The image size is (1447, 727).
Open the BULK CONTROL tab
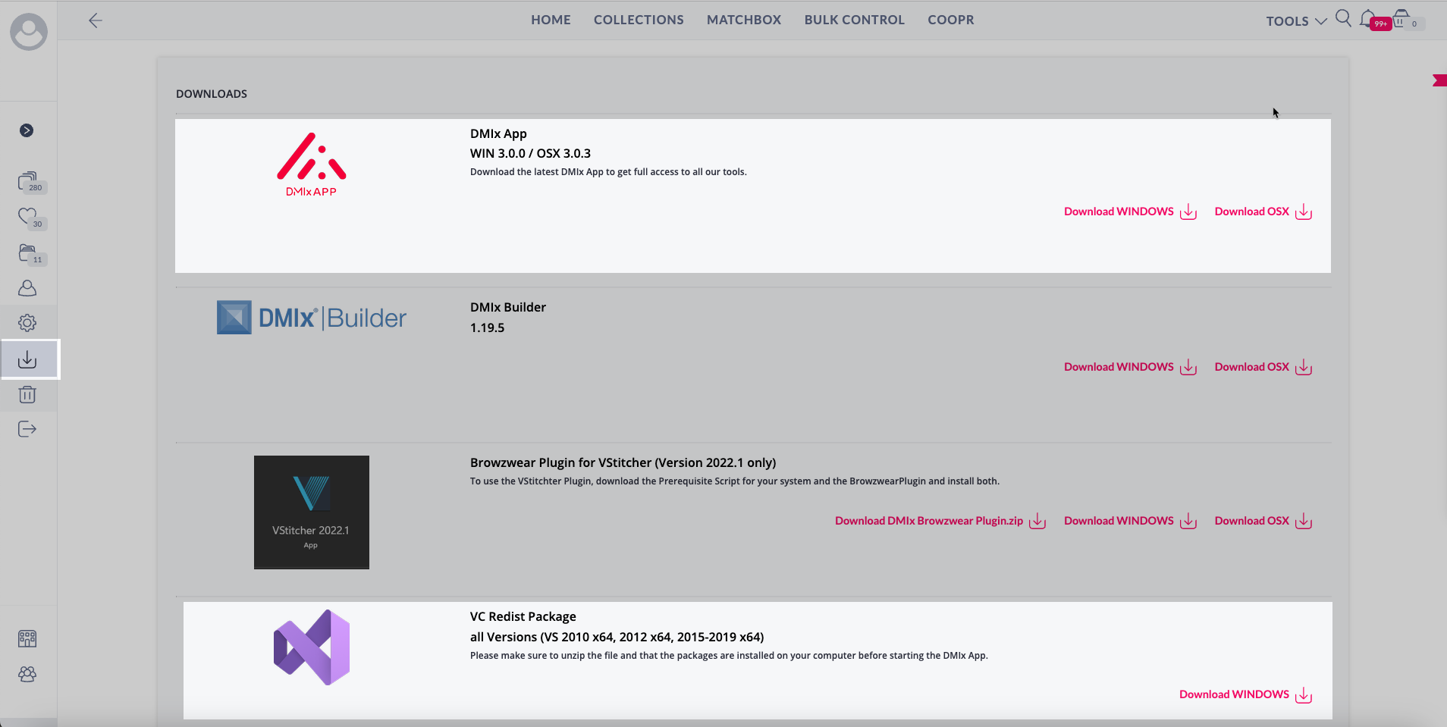pos(855,20)
